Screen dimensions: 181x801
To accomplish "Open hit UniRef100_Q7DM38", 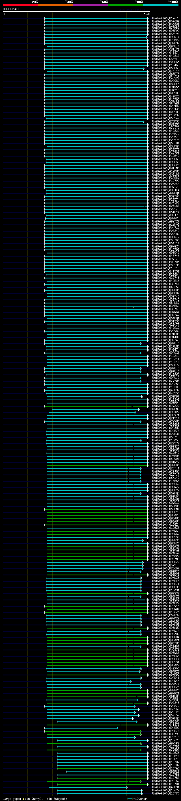I will (x=166, y=121).
